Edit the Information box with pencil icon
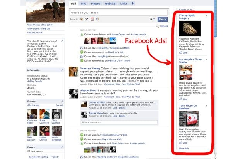The image size is (240, 159). (x=62, y=70)
